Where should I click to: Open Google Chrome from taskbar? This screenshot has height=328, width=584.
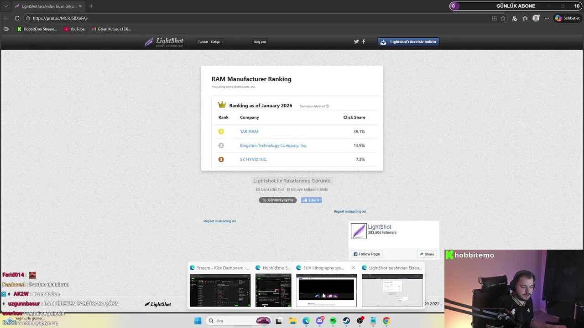point(386,321)
